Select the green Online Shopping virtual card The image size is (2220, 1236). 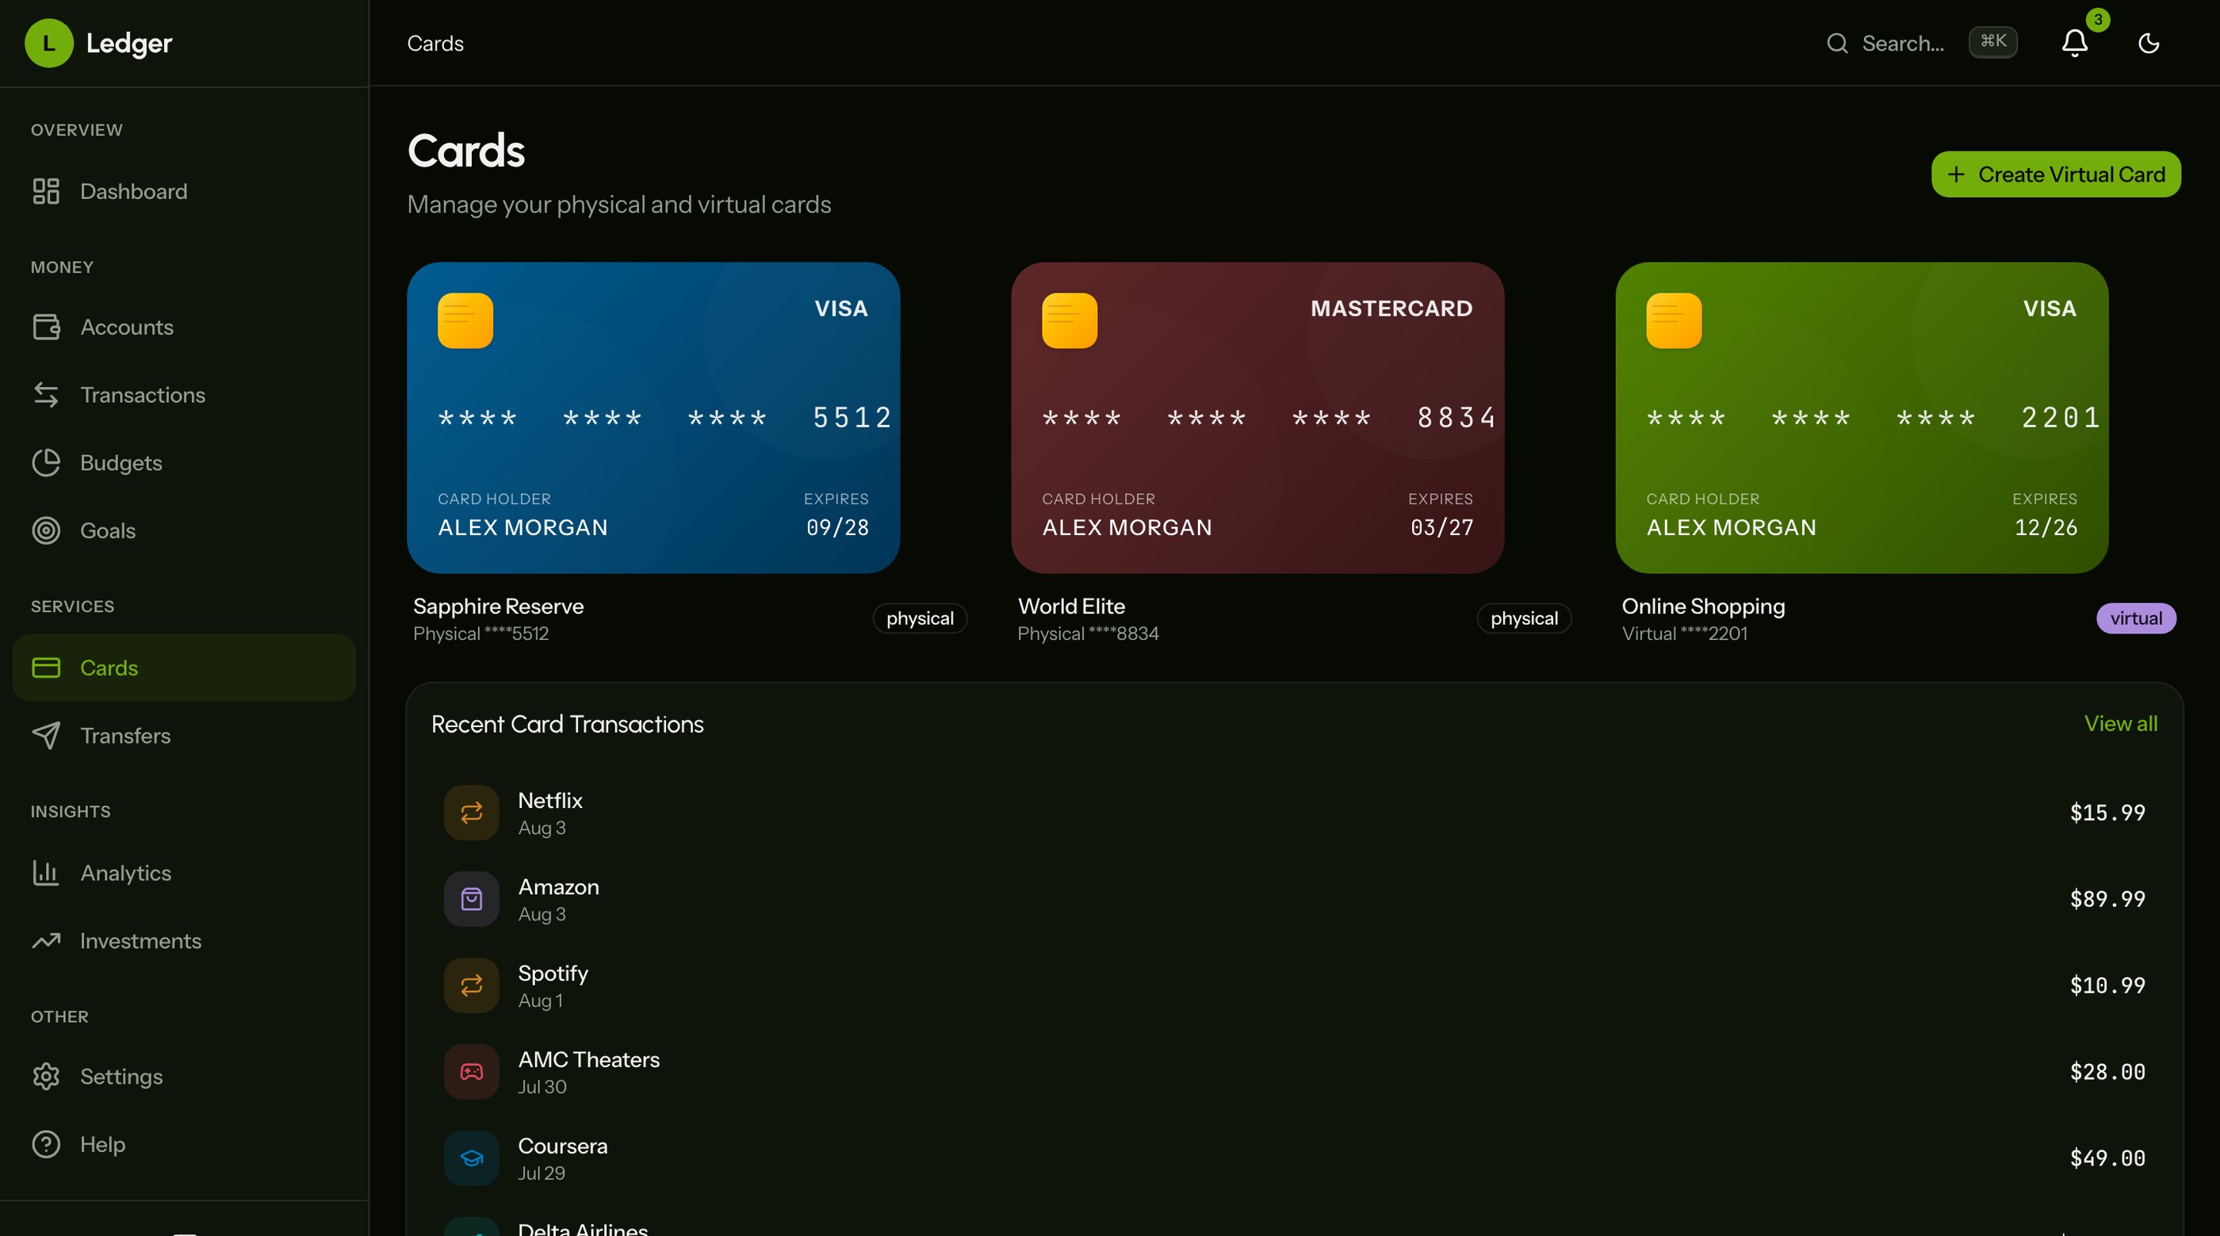click(x=1862, y=418)
